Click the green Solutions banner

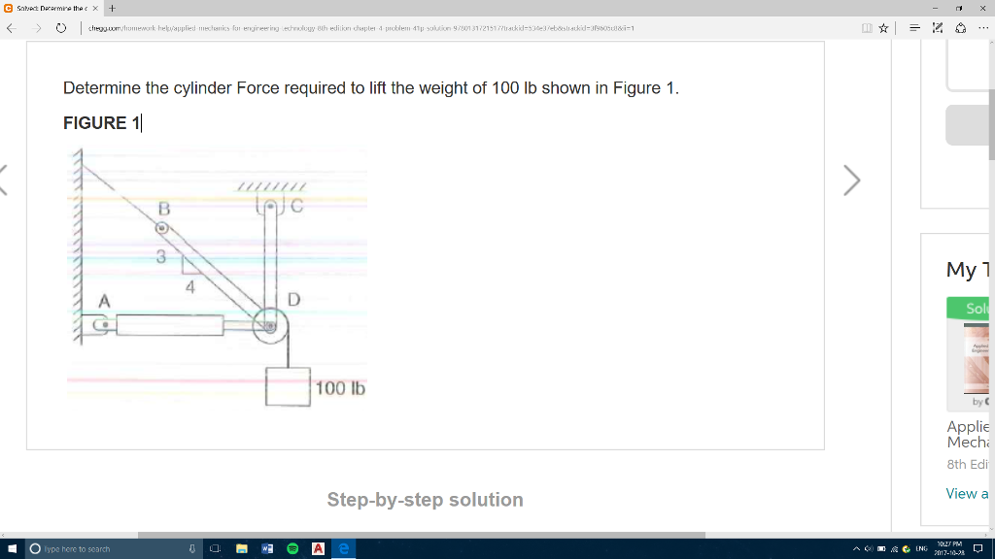coord(972,308)
